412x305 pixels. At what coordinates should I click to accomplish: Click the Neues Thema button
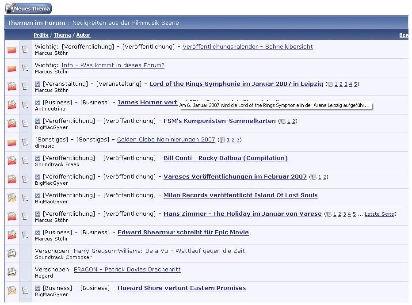coord(28,8)
